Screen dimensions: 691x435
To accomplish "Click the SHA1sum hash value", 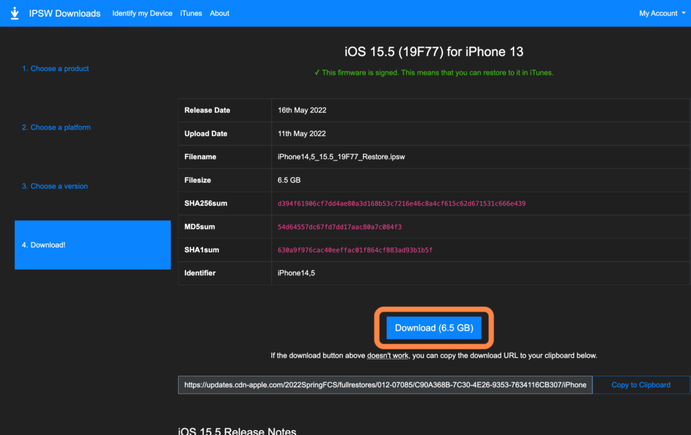I will tap(355, 250).
